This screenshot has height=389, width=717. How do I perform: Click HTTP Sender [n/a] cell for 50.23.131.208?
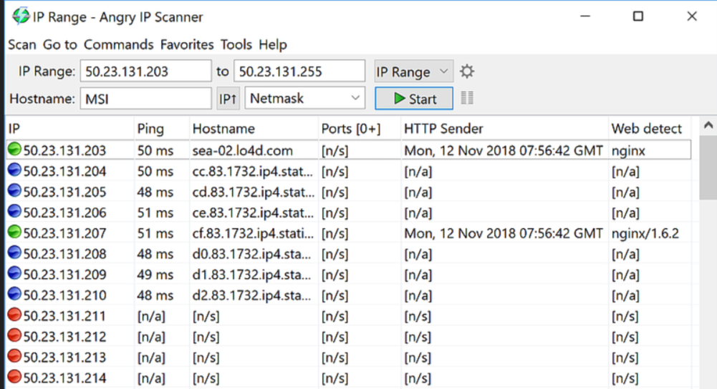418,254
